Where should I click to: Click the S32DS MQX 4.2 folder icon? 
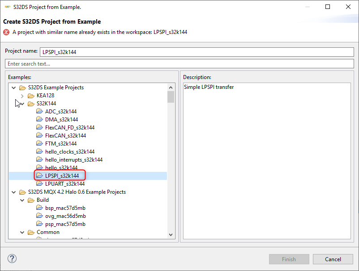point(22,192)
